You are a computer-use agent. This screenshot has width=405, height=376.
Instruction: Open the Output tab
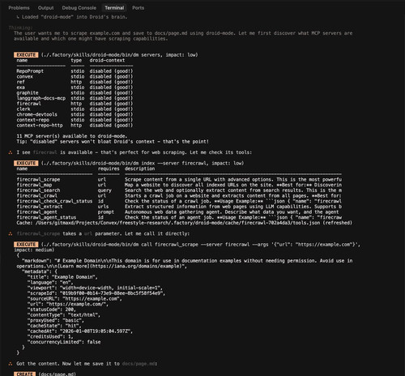[x=45, y=8]
